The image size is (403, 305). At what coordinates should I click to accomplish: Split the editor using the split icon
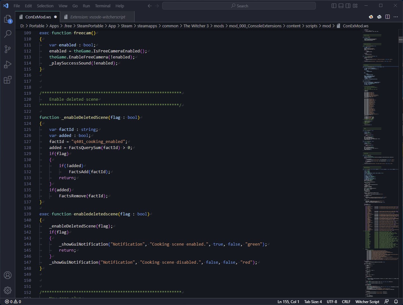click(x=387, y=17)
